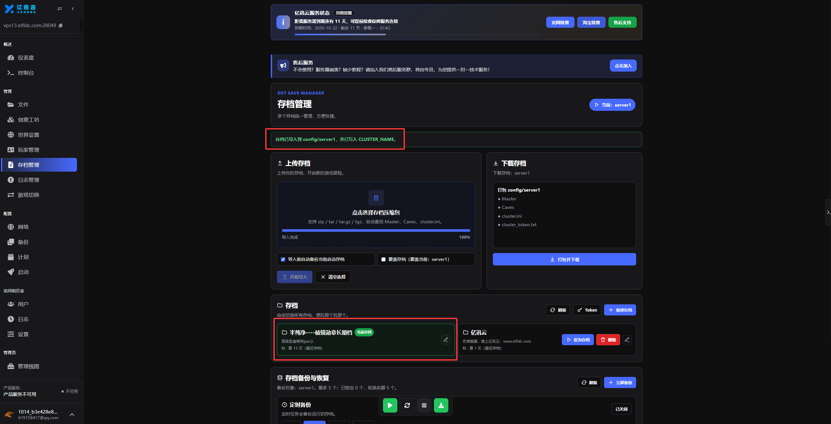Refresh the 存档备份与恢复 backup list
Screen dimensions: 831x424
(589, 382)
